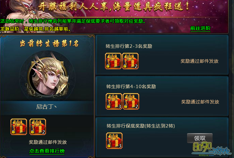234x158 pixels.
Task: Click 奖励通过邮件发放 text in 2-3名 row
Action: (200, 61)
